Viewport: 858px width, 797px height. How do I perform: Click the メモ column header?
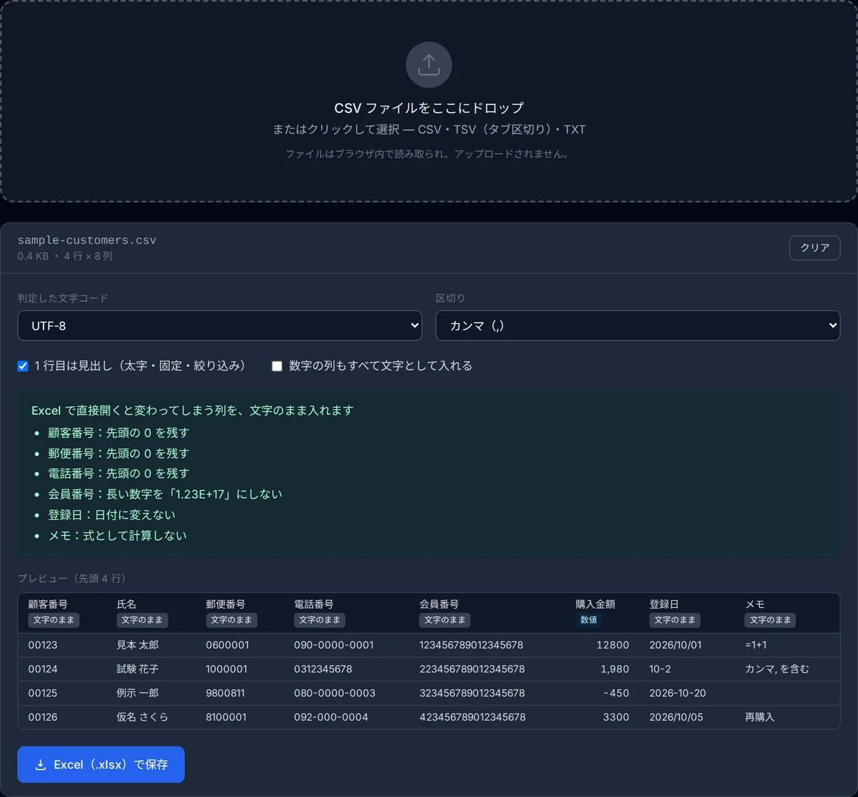tap(755, 604)
